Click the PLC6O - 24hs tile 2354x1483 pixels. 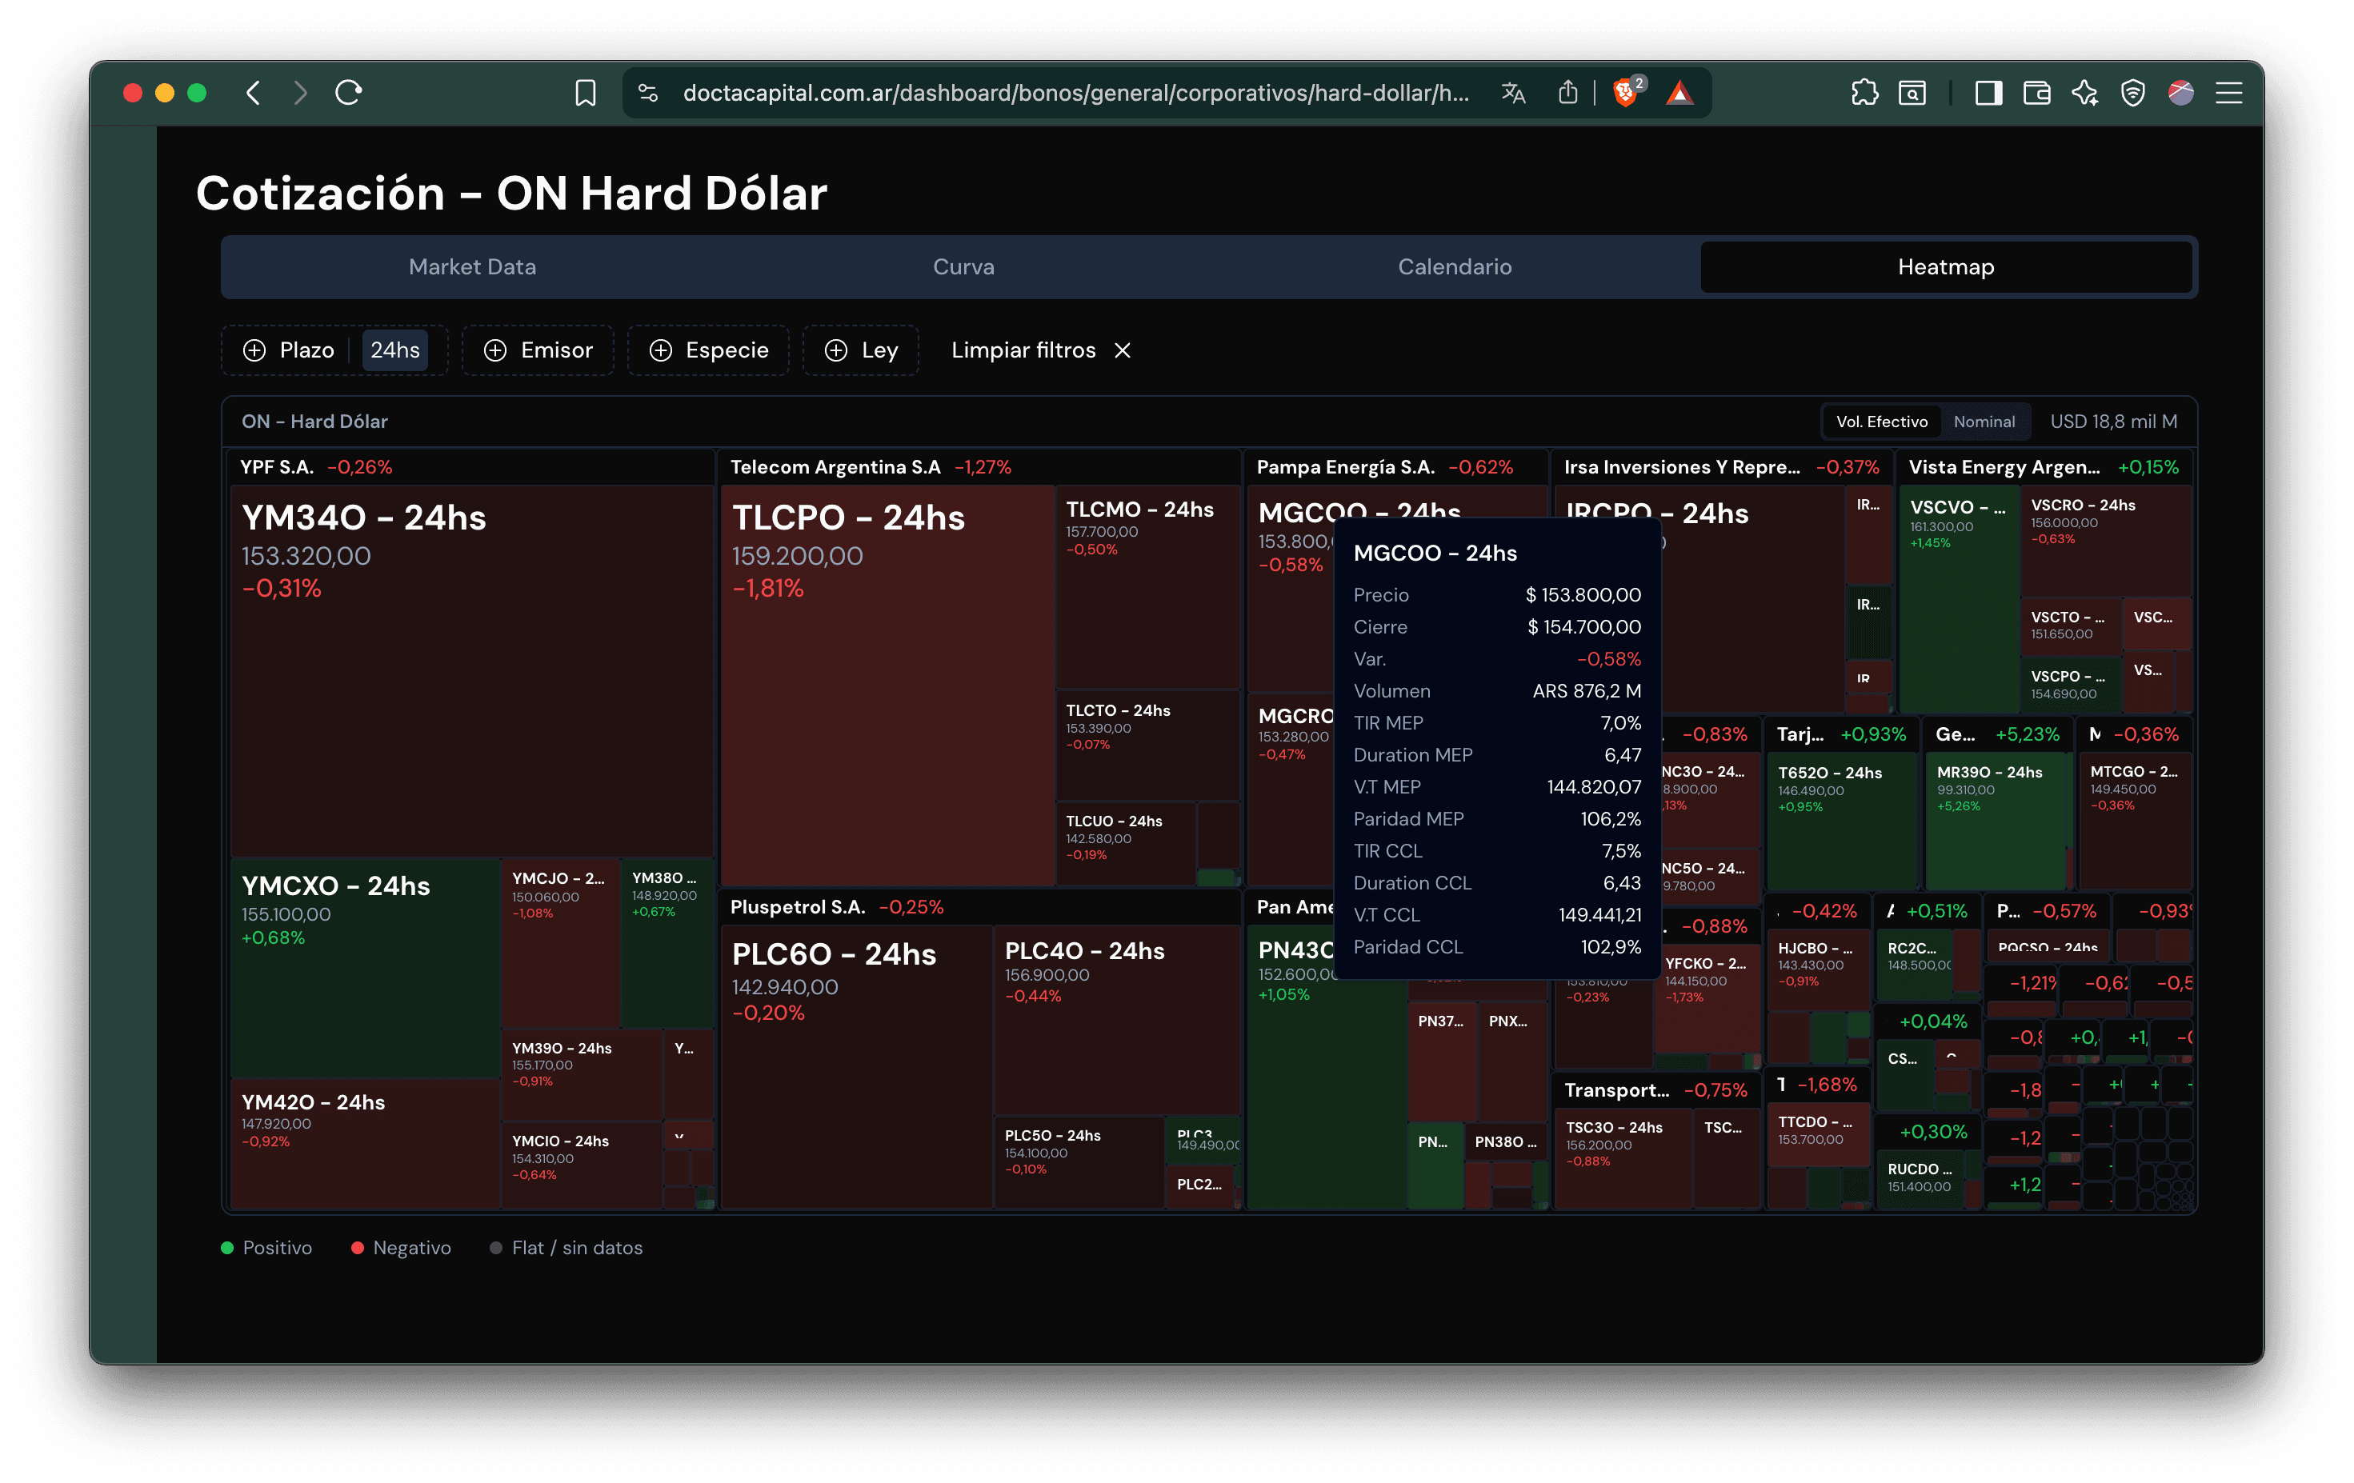[856, 1066]
